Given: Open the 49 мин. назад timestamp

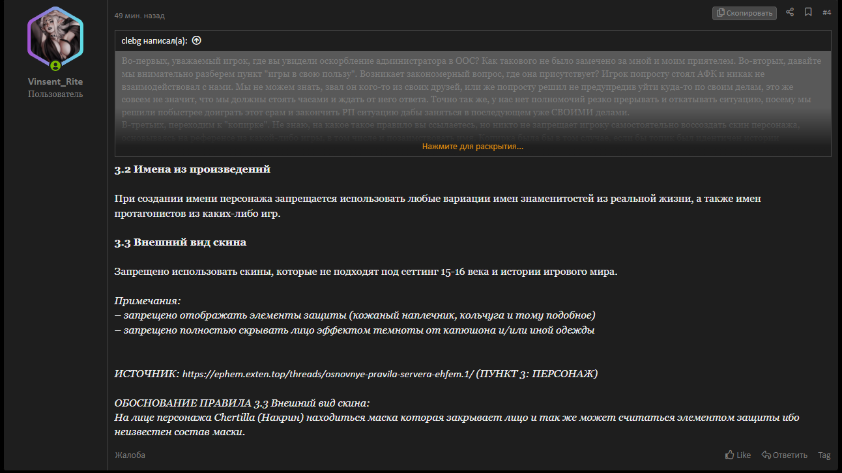Looking at the screenshot, I should coord(139,16).
